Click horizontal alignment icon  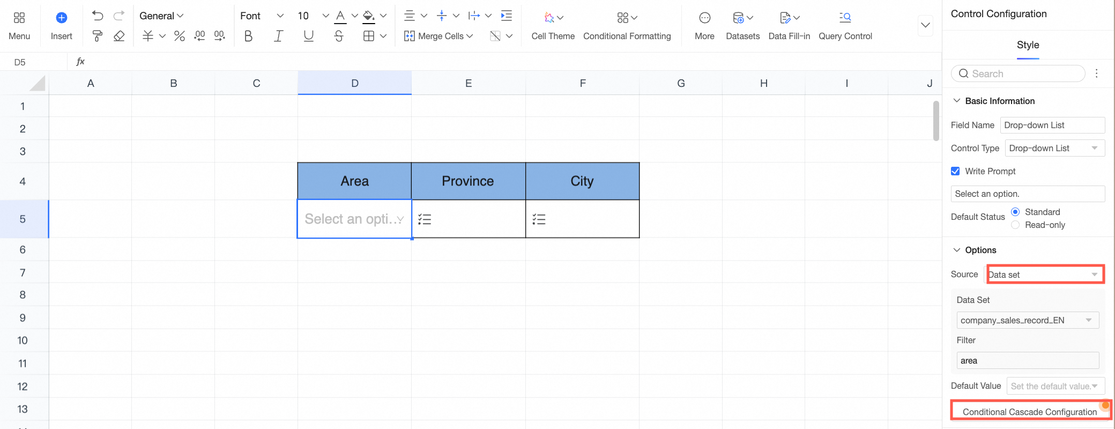(x=410, y=16)
